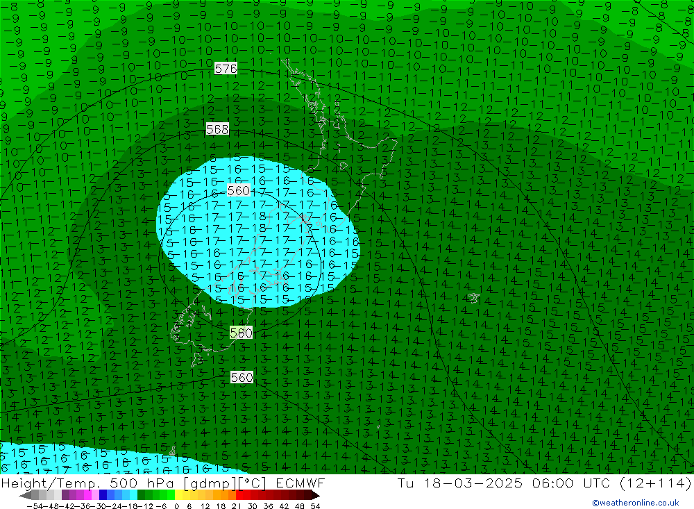Screen dimensions: 694x509
Task: Click the 576 contour height label
Action: 226,68
